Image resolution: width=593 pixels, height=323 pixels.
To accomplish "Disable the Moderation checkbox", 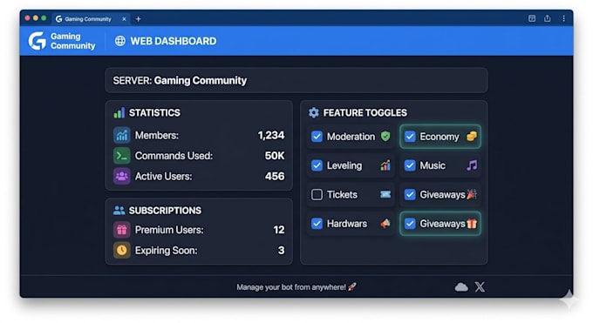I will [317, 137].
